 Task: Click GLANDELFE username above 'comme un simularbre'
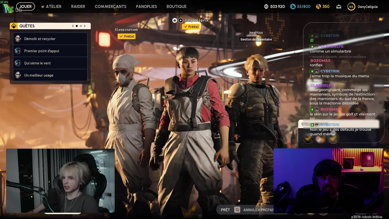[332, 47]
